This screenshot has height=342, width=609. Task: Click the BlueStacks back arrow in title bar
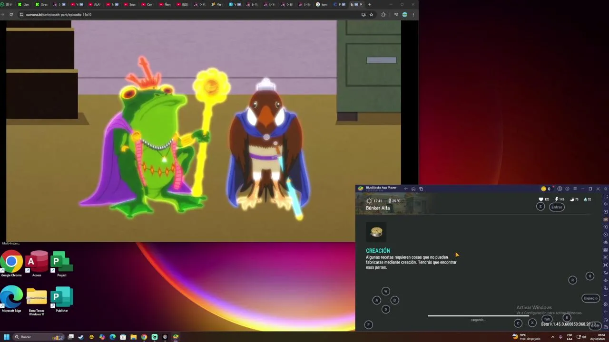pos(406,189)
